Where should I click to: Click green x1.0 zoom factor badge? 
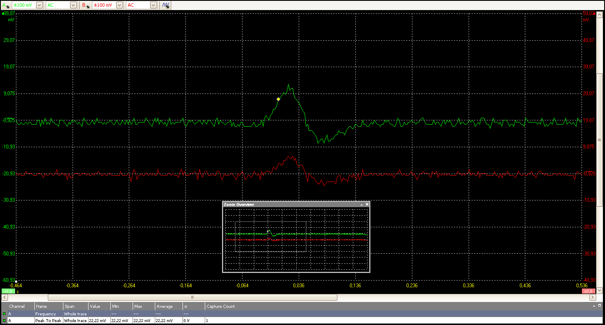coord(8,291)
